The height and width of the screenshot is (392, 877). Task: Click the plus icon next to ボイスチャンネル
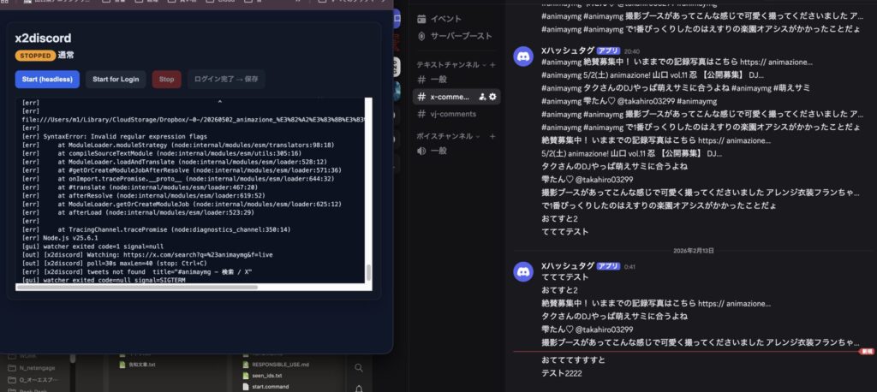(x=492, y=136)
